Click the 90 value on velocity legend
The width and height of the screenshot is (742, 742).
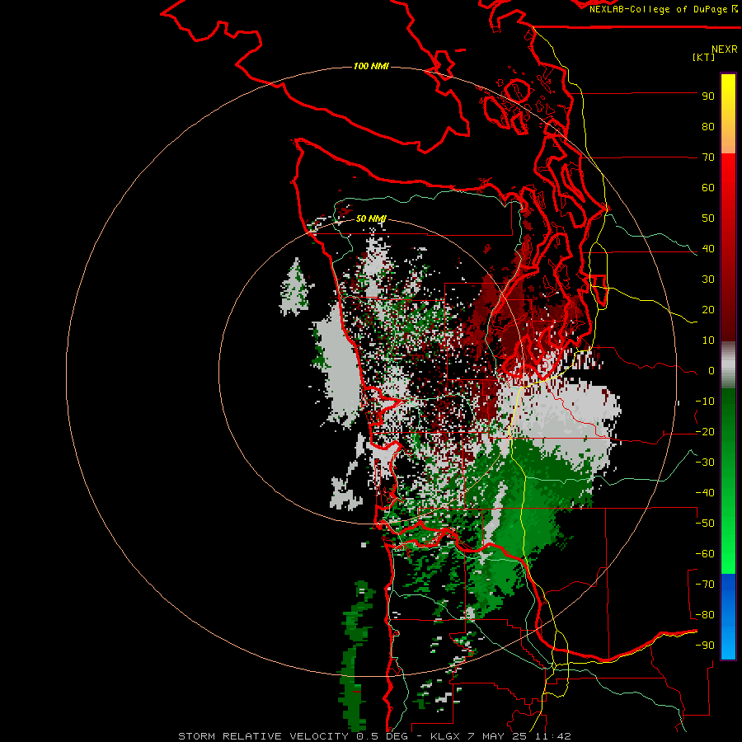tap(708, 96)
